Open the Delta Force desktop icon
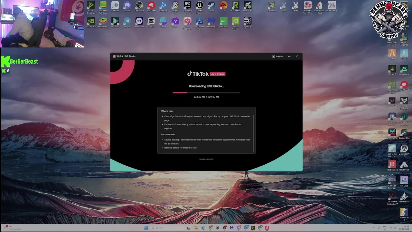412x232 pixels. coord(404,70)
